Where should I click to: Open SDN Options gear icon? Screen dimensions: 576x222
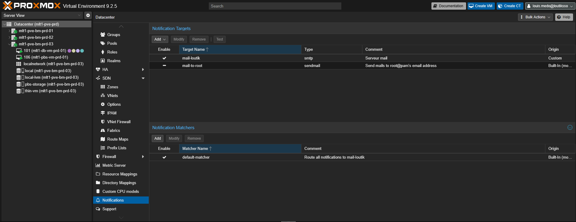103,104
